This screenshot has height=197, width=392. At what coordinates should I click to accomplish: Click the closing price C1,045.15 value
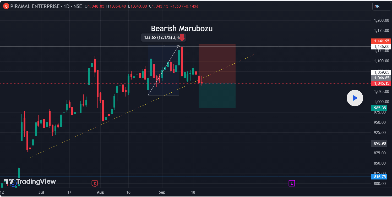[159, 6]
